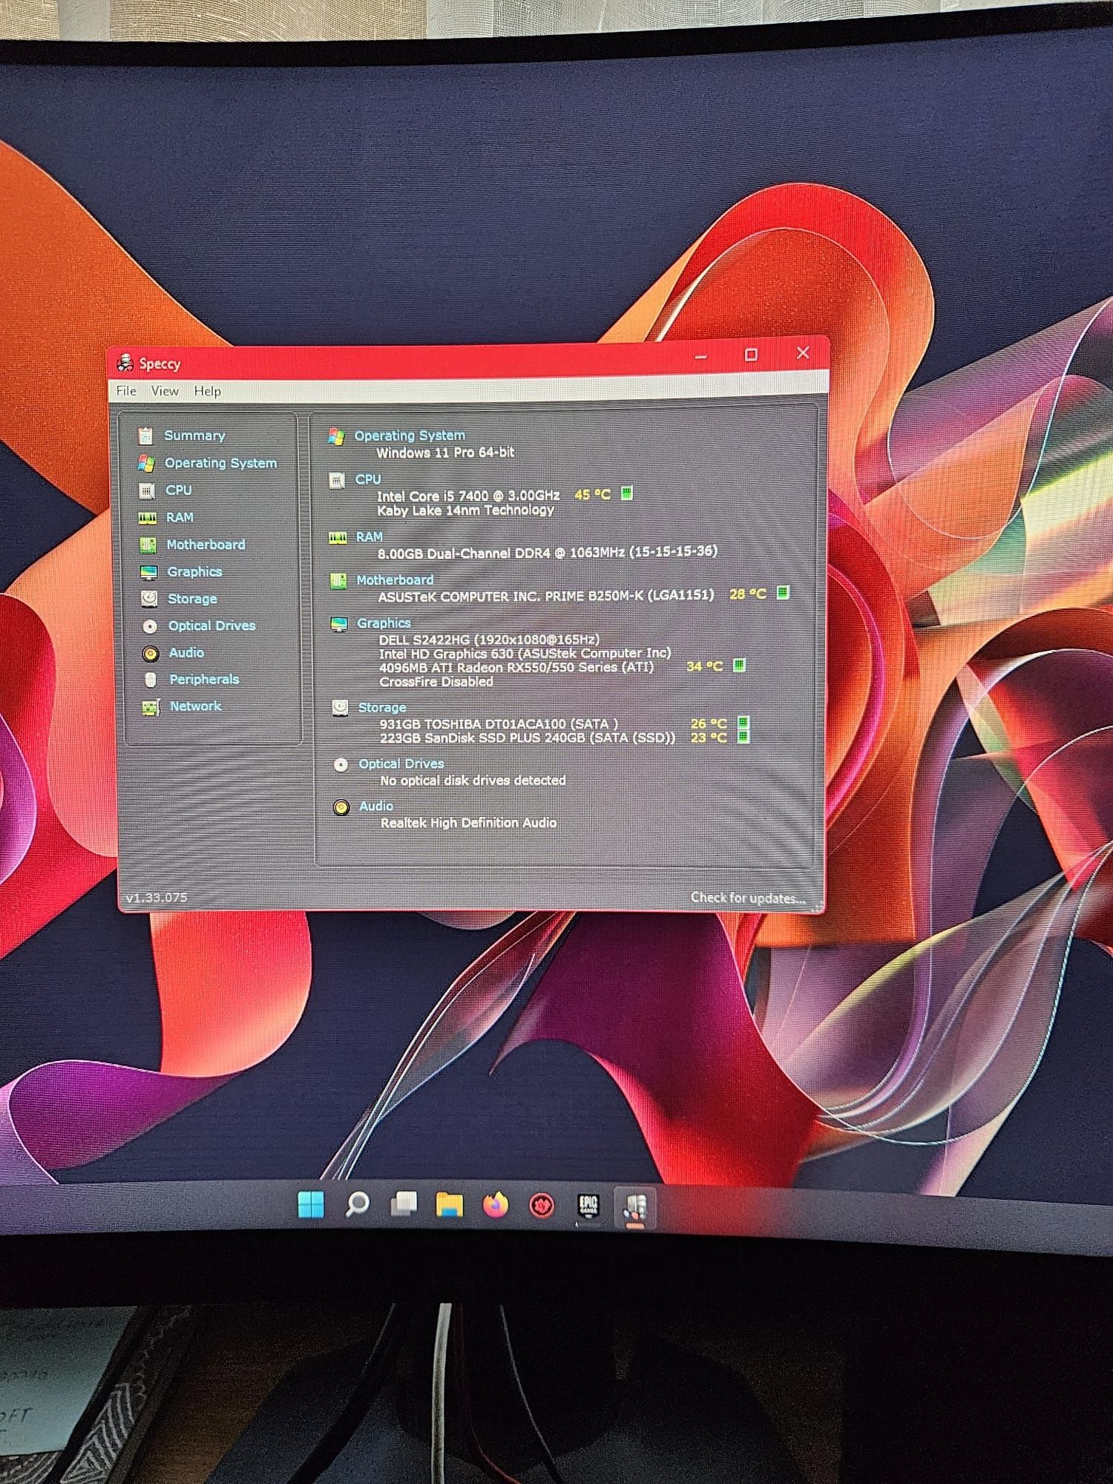
Task: Click the Storage heading link in summary
Action: [x=382, y=708]
